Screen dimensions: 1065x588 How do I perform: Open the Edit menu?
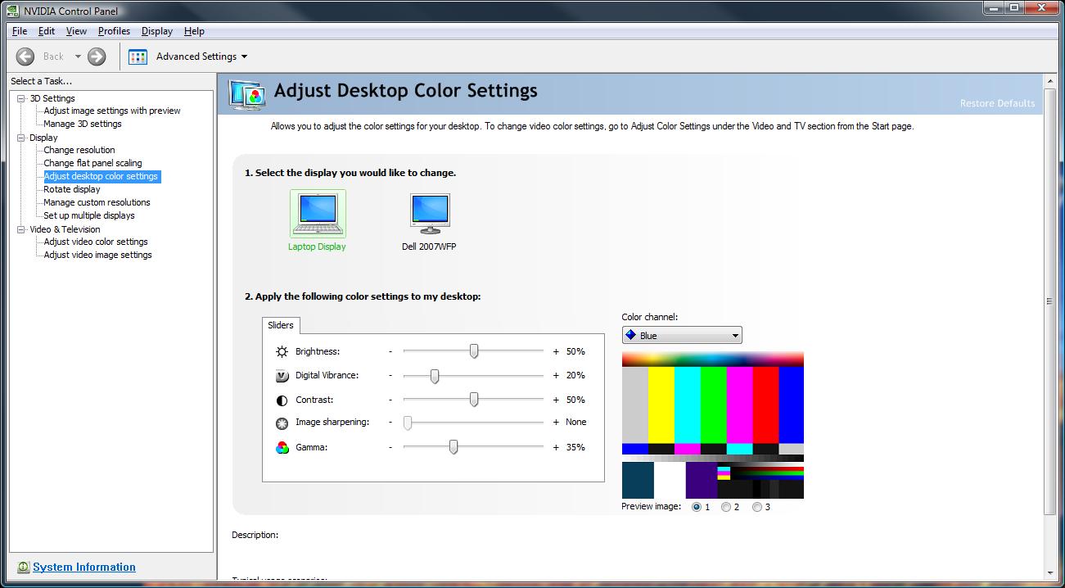point(47,31)
